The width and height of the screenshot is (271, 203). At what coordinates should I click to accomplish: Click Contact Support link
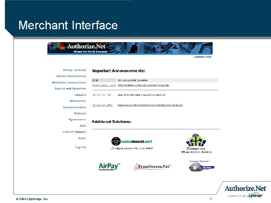74,132
